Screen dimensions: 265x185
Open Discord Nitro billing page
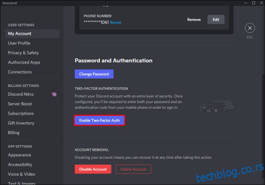[x=32, y=94]
